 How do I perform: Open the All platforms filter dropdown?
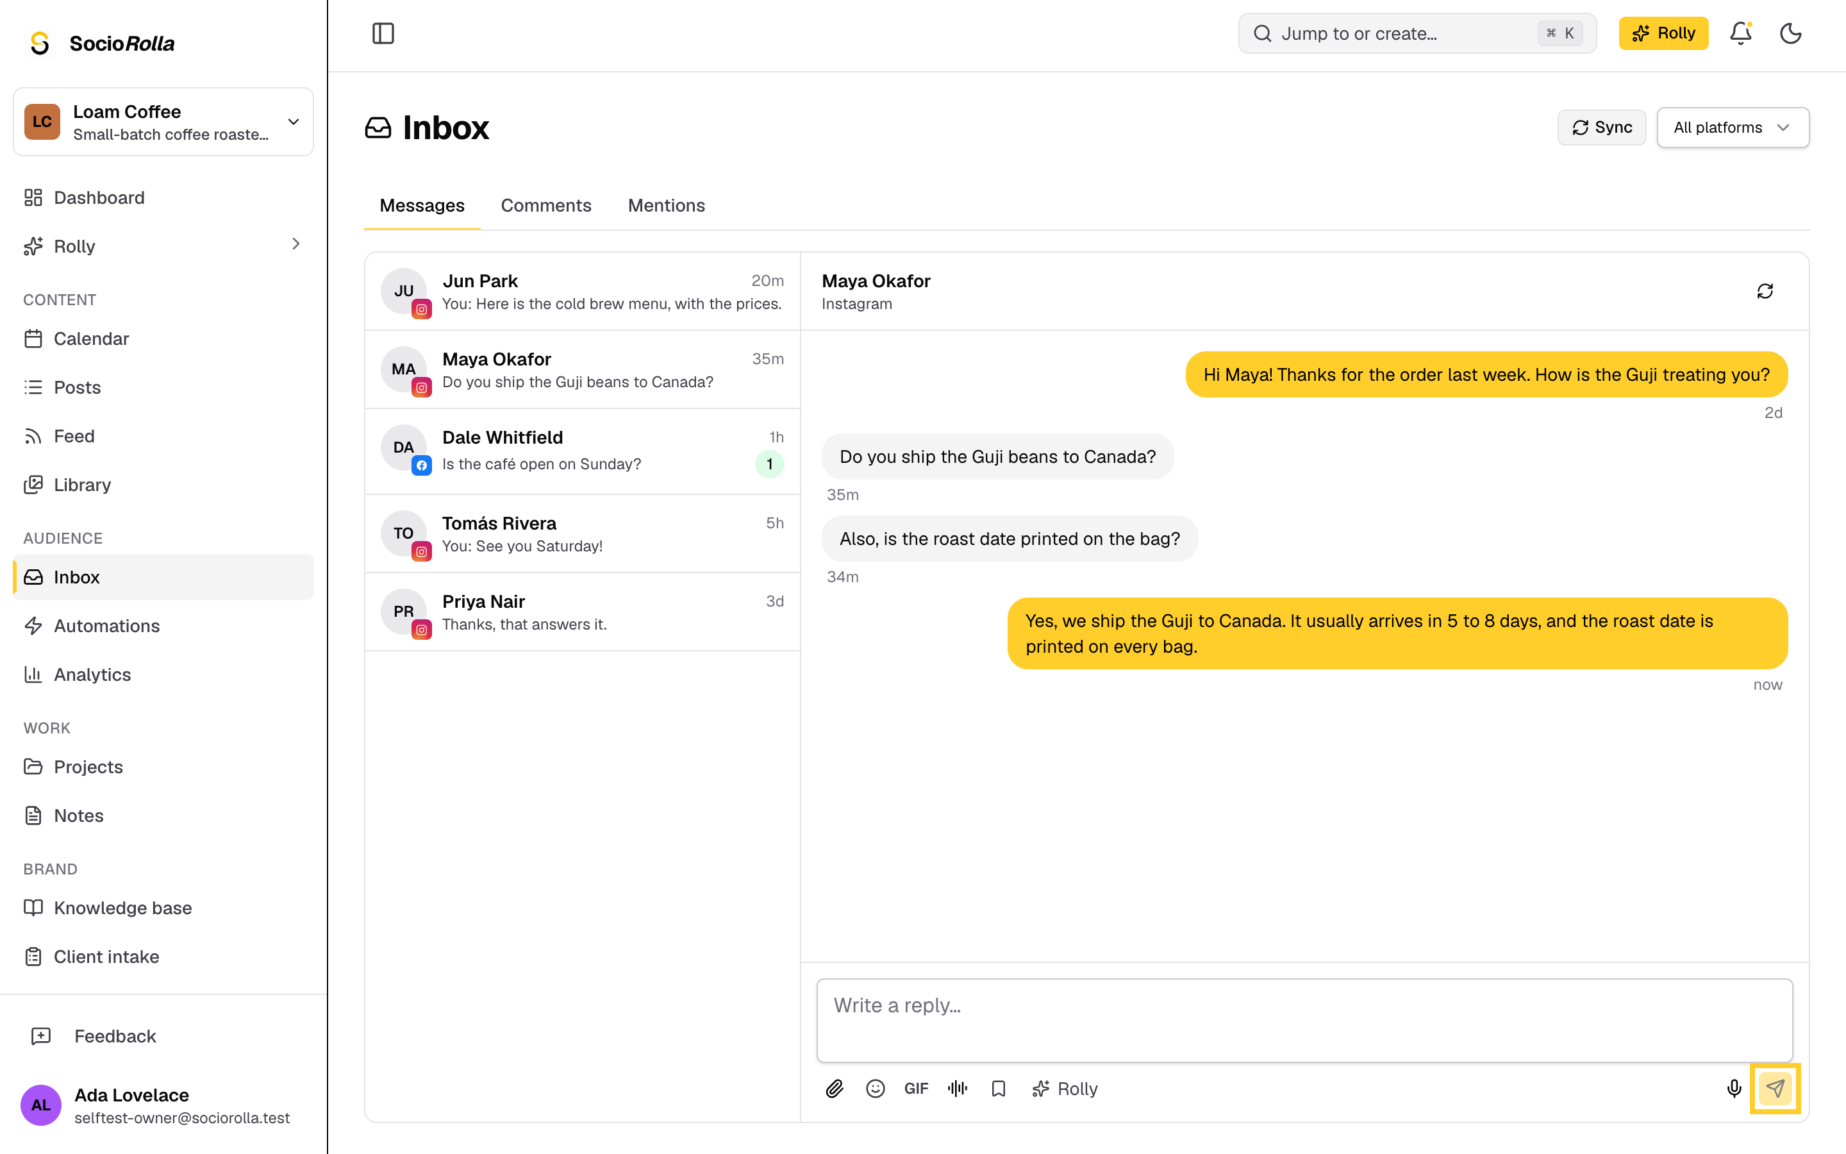[x=1733, y=128]
